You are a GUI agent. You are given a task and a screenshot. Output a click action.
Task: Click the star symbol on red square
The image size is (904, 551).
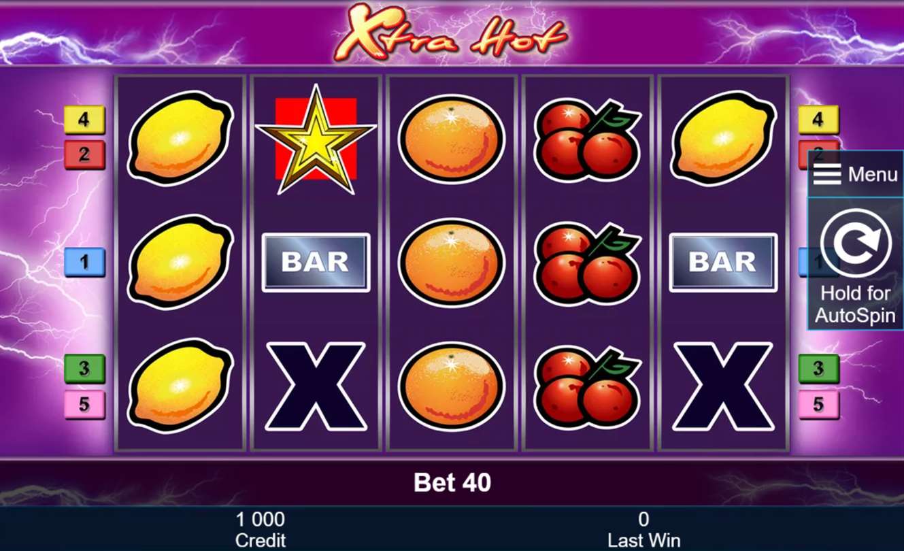pos(316,139)
